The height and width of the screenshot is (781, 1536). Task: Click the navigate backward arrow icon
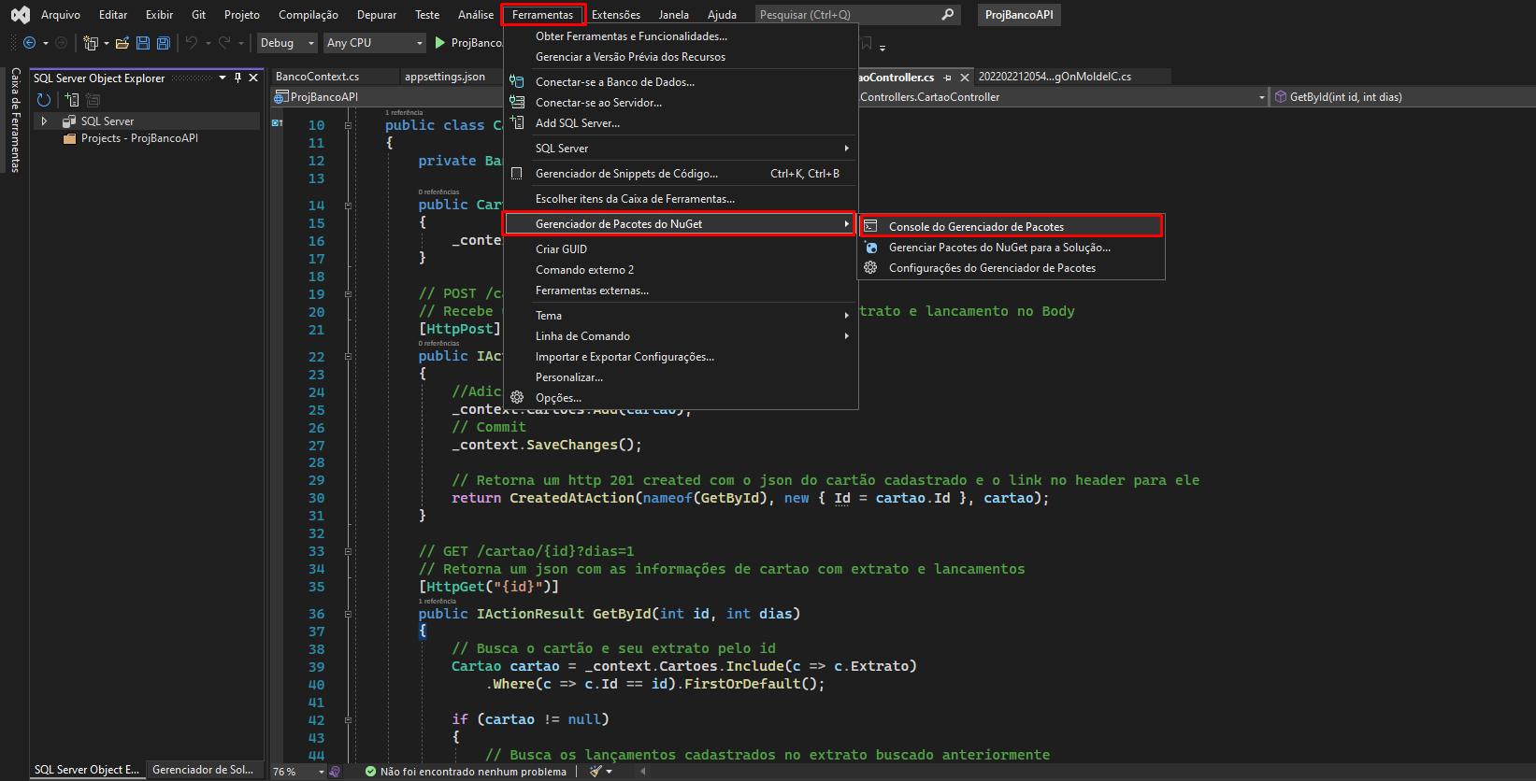tap(29, 43)
